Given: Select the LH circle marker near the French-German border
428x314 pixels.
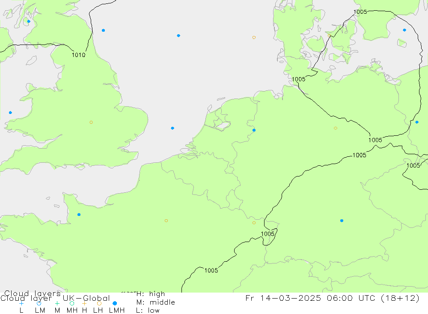Looking at the screenshot, I should click(x=254, y=223).
